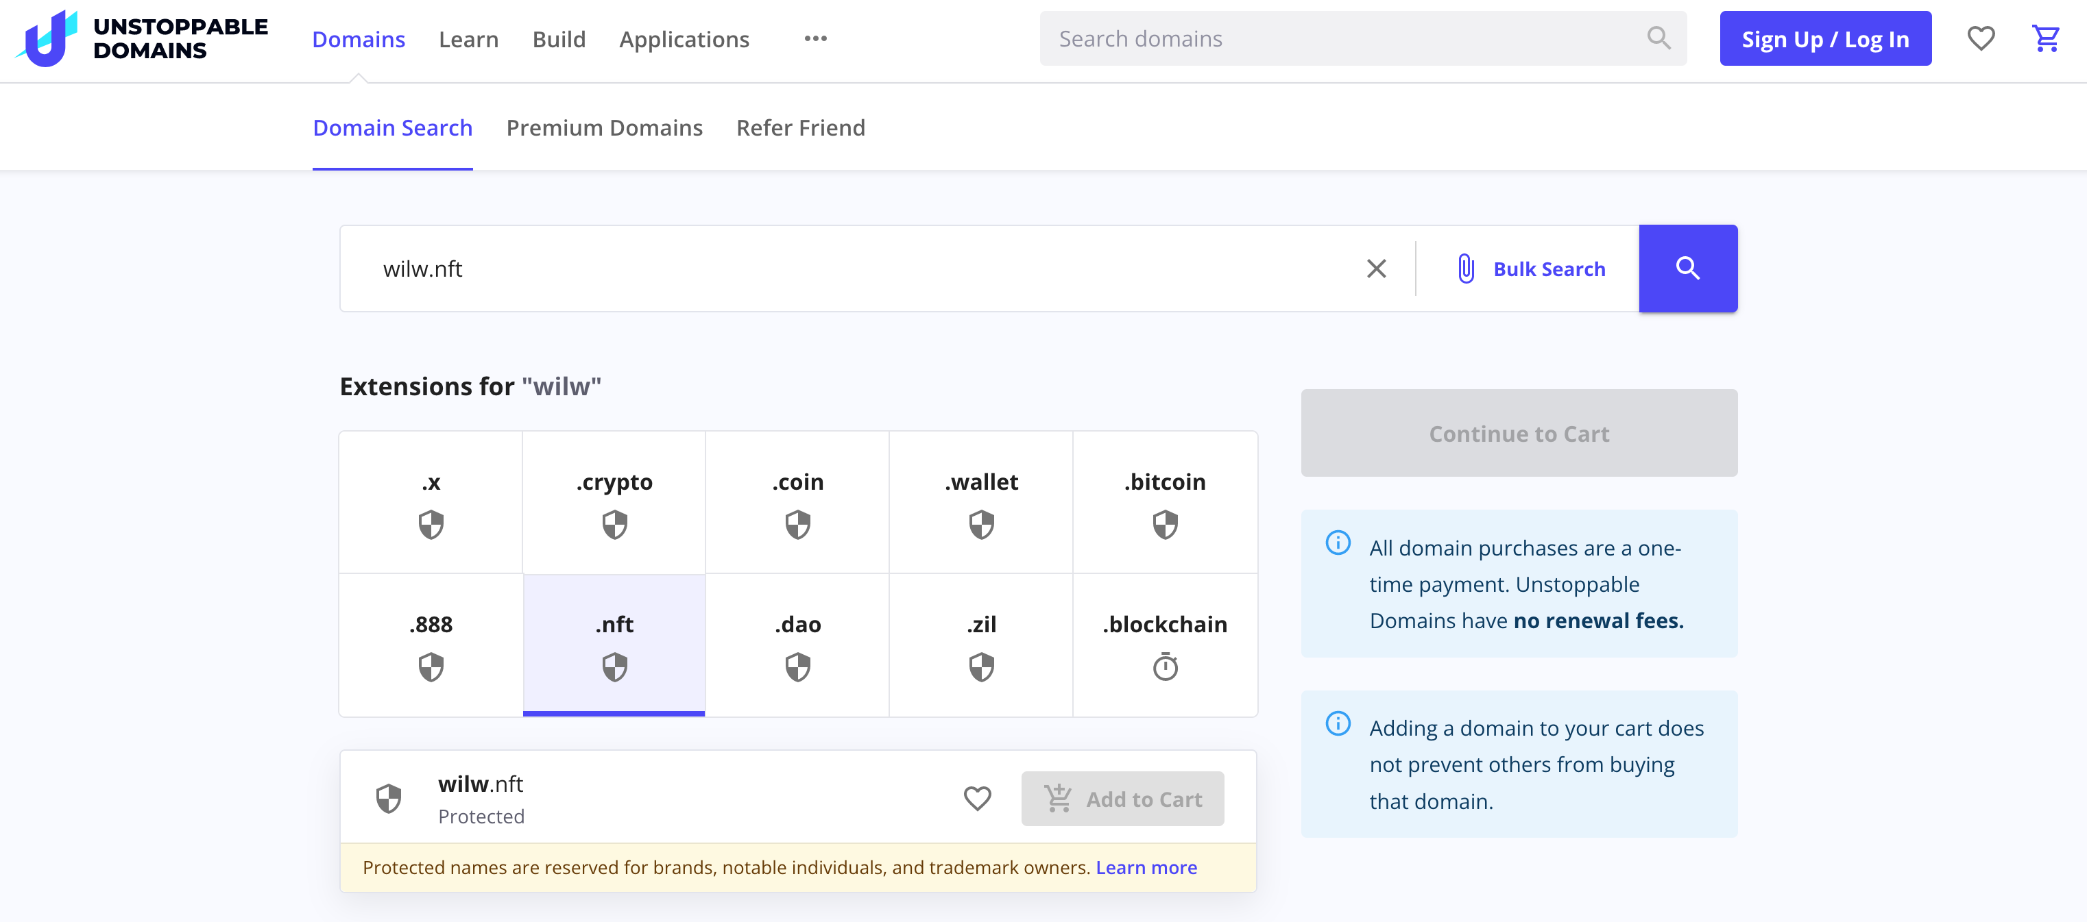Click the shield icon for .x extension

(x=431, y=524)
